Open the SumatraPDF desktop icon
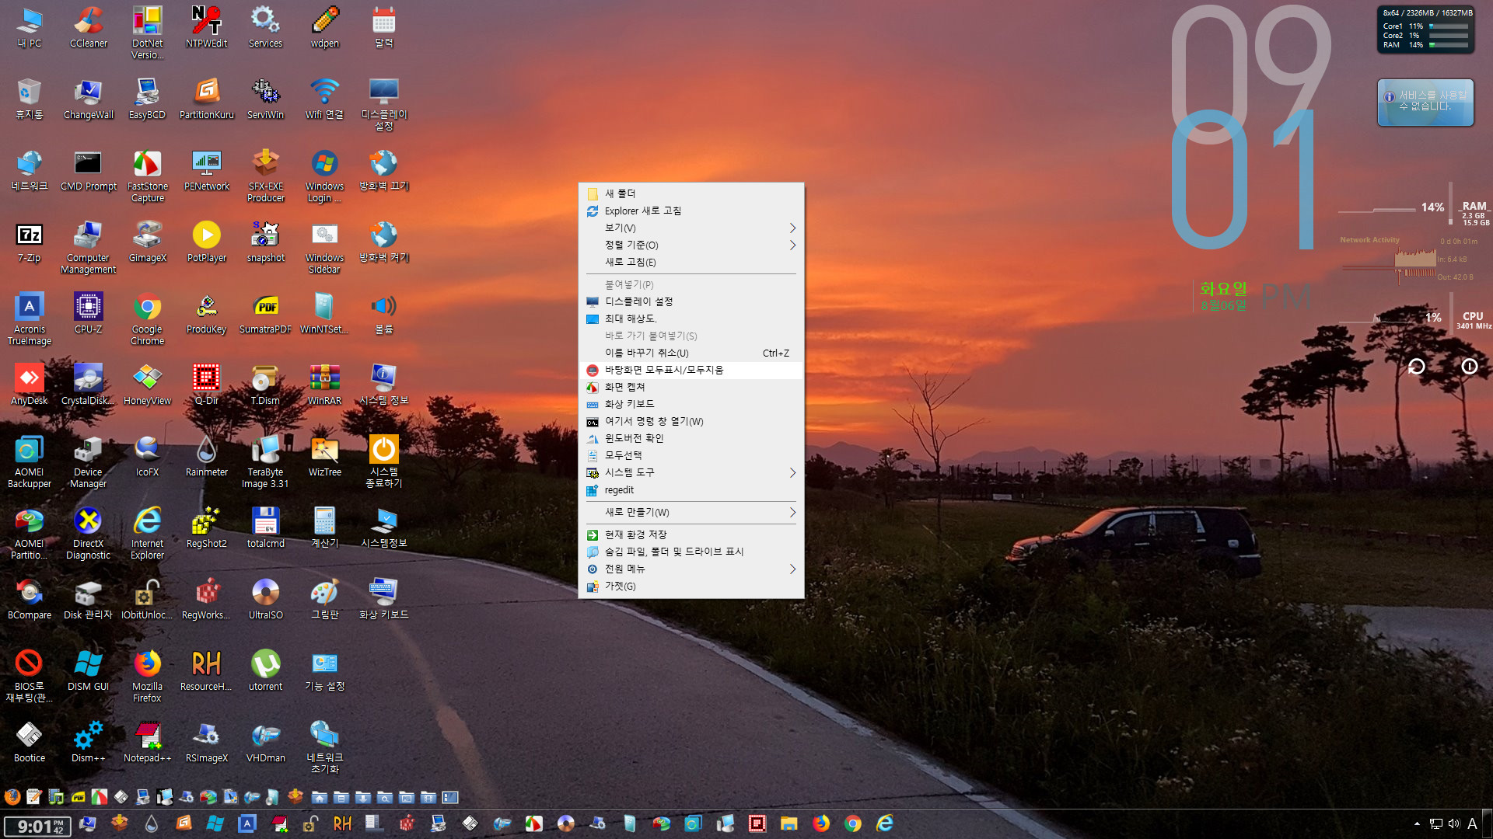The width and height of the screenshot is (1493, 839). (265, 313)
